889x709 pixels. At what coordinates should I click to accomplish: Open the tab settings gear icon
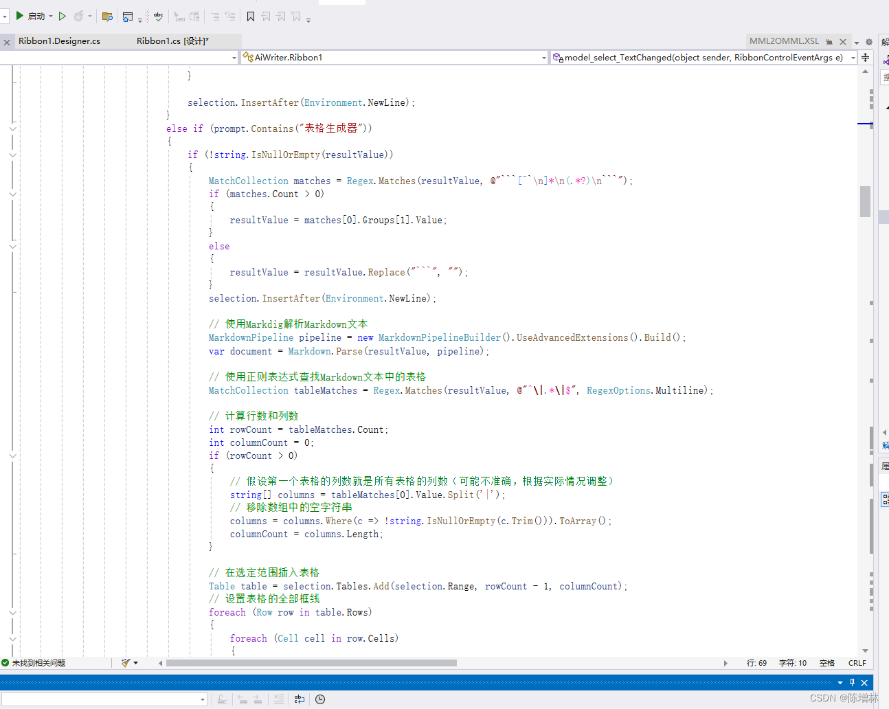[x=869, y=42]
